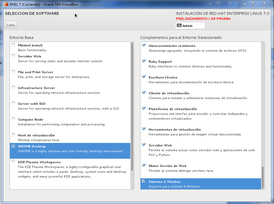Close the RHEL 7 VirtualBox window

[264, 3]
